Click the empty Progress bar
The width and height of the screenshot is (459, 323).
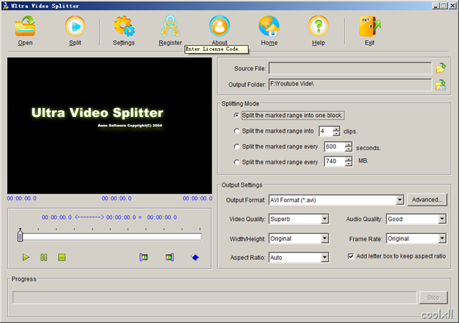[x=214, y=297]
